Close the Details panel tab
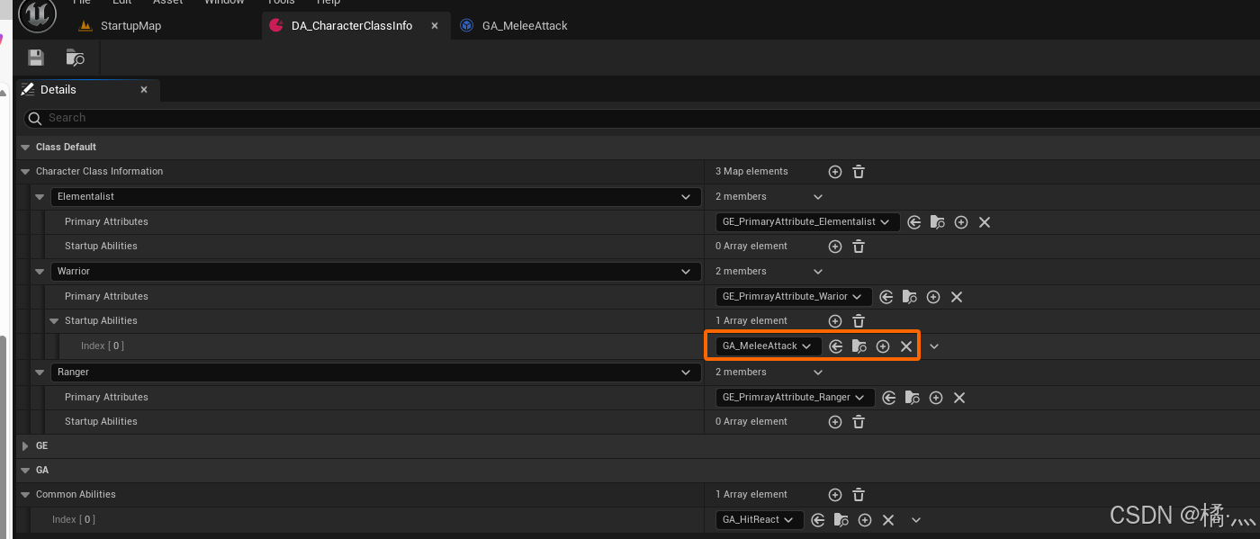 [x=144, y=89]
